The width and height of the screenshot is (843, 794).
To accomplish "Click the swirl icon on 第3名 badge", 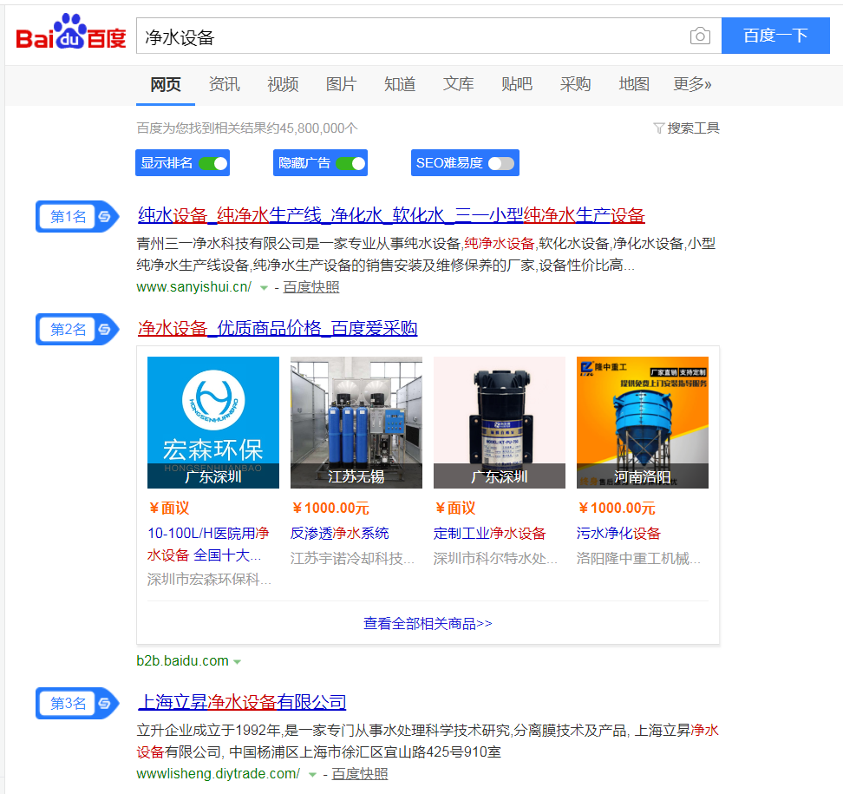I will 104,703.
